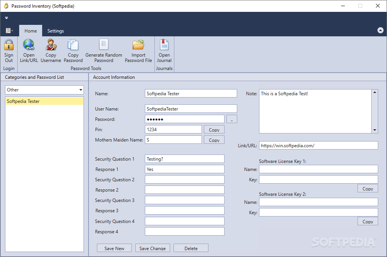The width and height of the screenshot is (387, 257).
Task: Click the Response 2 field
Action: (x=185, y=190)
